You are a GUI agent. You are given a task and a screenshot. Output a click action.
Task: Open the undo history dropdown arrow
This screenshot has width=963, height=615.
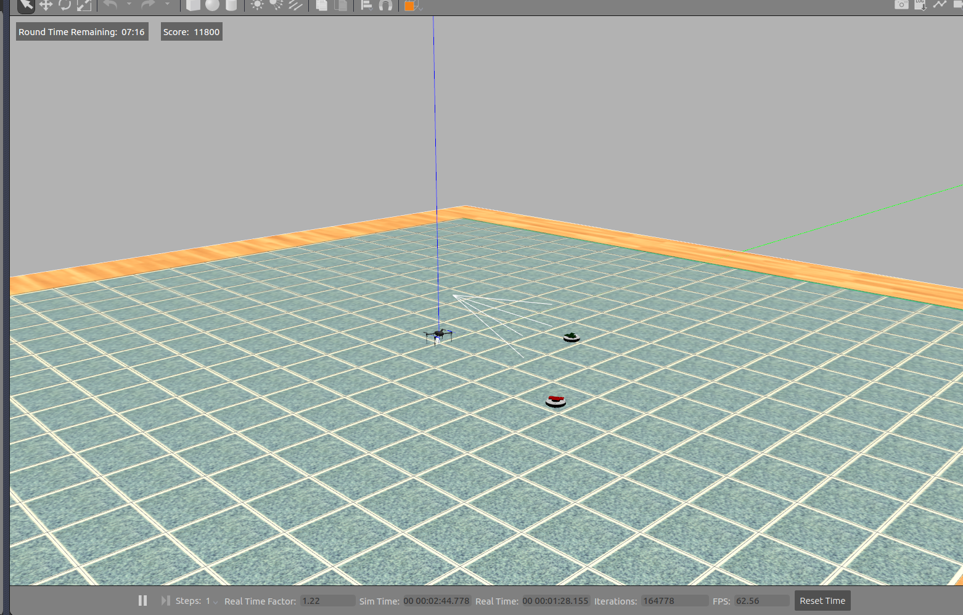pyautogui.click(x=129, y=4)
